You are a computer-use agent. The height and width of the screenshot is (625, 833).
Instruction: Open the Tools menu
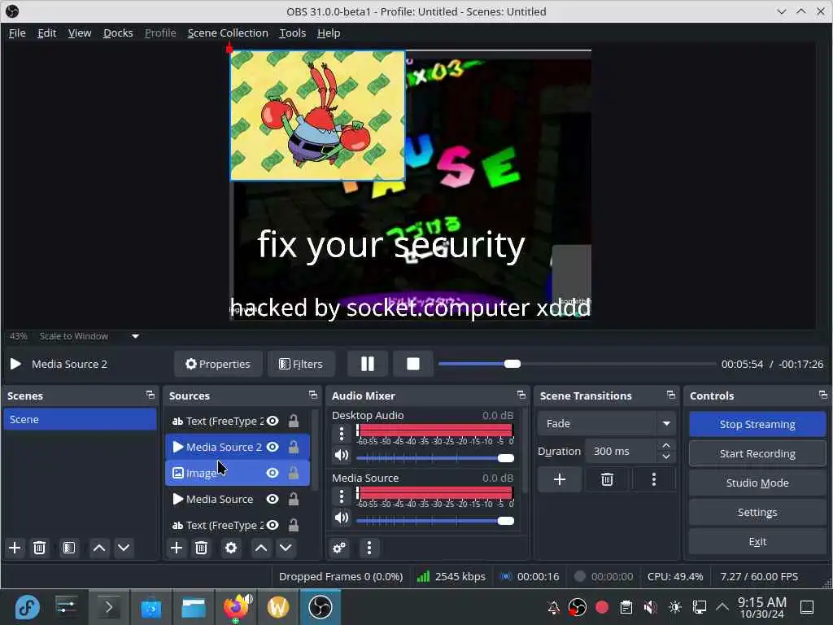(x=293, y=33)
